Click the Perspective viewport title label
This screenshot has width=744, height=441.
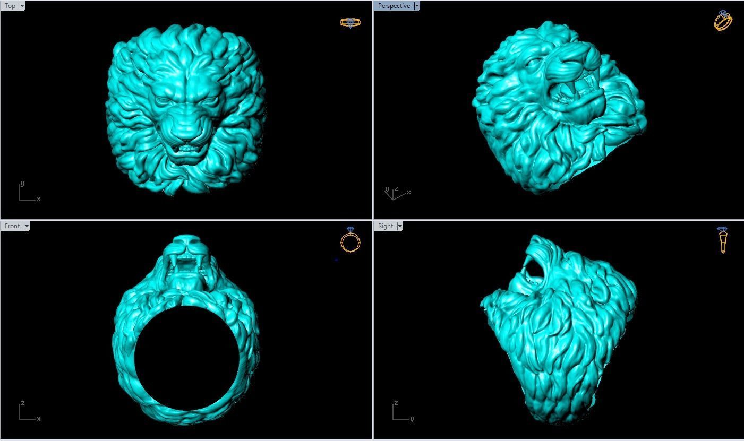pos(394,6)
